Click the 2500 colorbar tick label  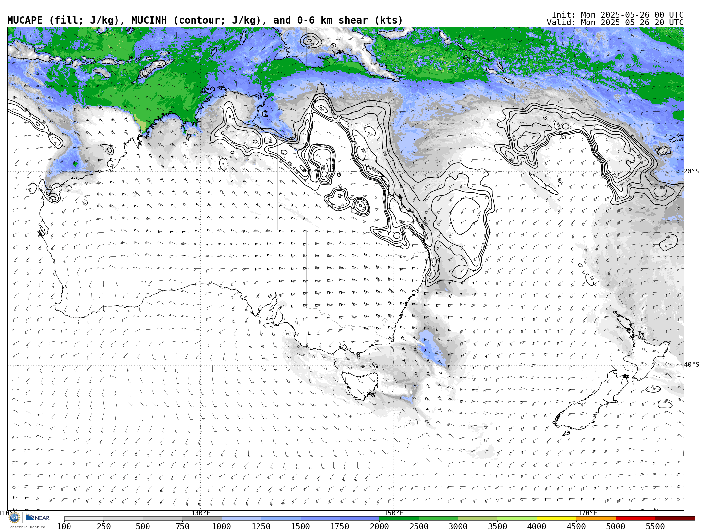(419, 527)
